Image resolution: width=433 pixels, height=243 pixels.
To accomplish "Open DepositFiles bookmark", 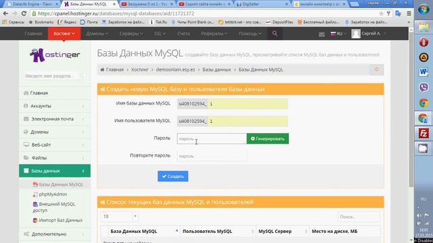I will [279, 22].
